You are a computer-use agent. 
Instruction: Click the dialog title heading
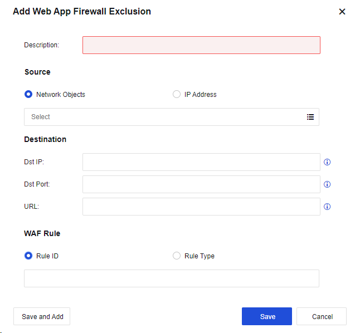click(82, 12)
